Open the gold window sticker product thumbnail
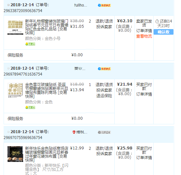181x175 pixels. (x=15, y=27)
